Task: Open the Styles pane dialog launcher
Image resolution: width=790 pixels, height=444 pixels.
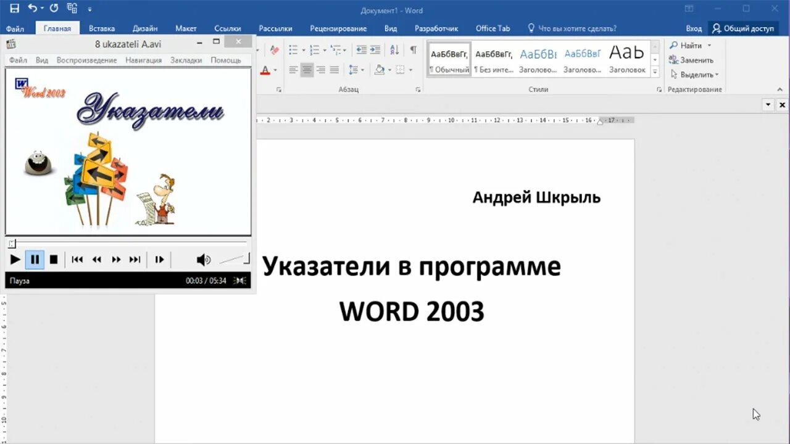Action: click(x=659, y=90)
